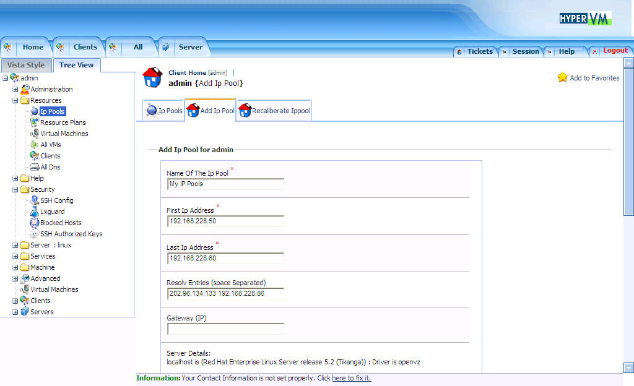Select the SSH Config icon in tree
Viewport: 634px width, 386px height.
(35, 200)
